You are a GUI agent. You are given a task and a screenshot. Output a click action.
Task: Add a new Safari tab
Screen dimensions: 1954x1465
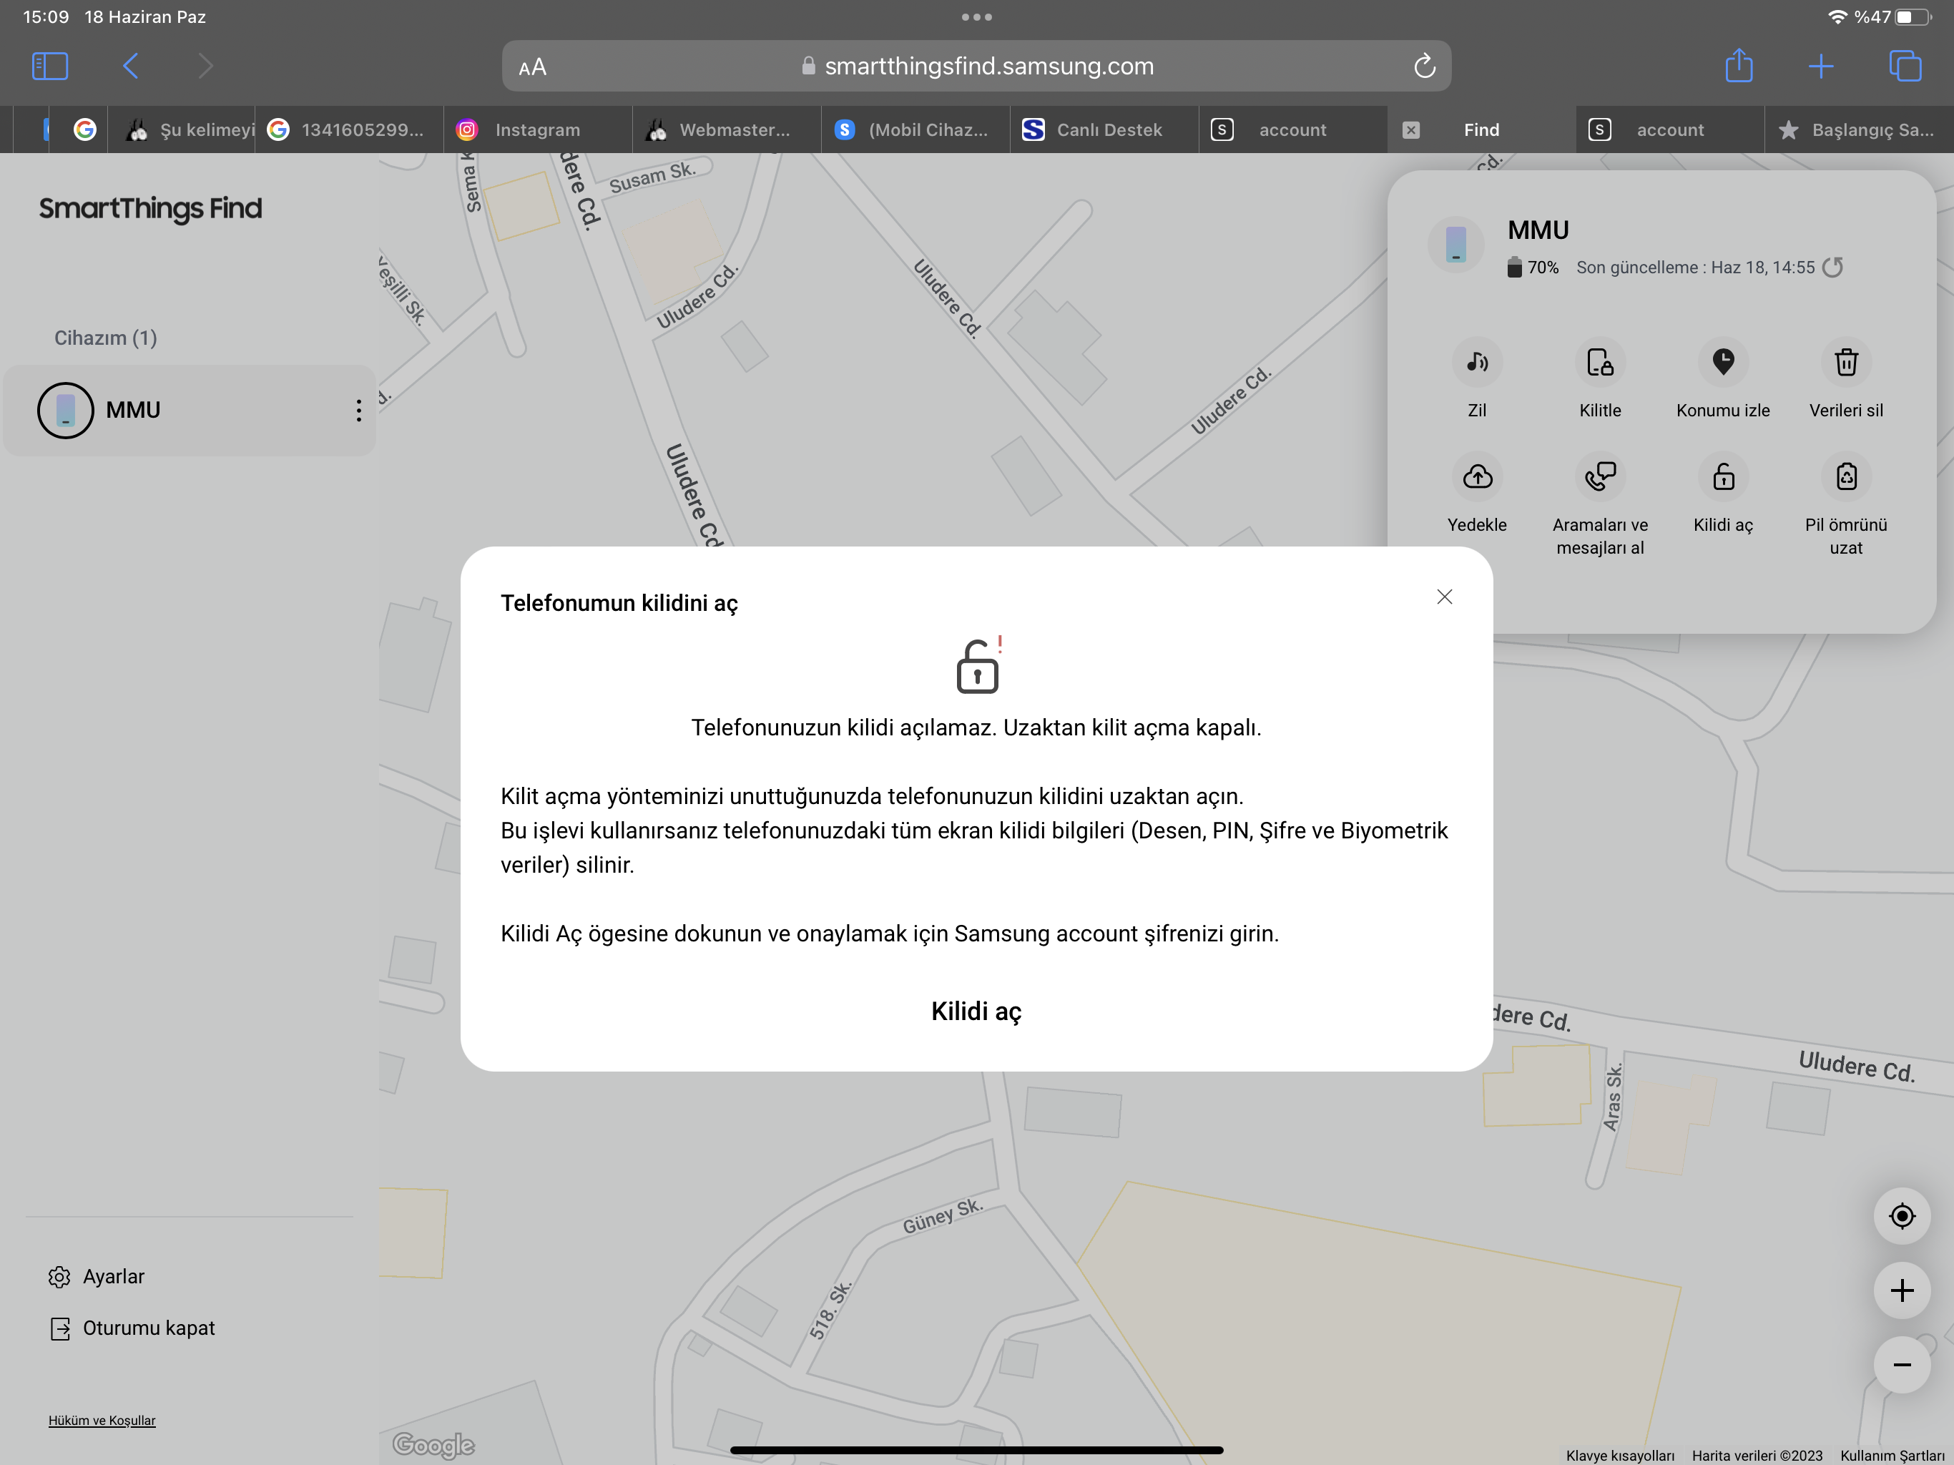[x=1821, y=67]
